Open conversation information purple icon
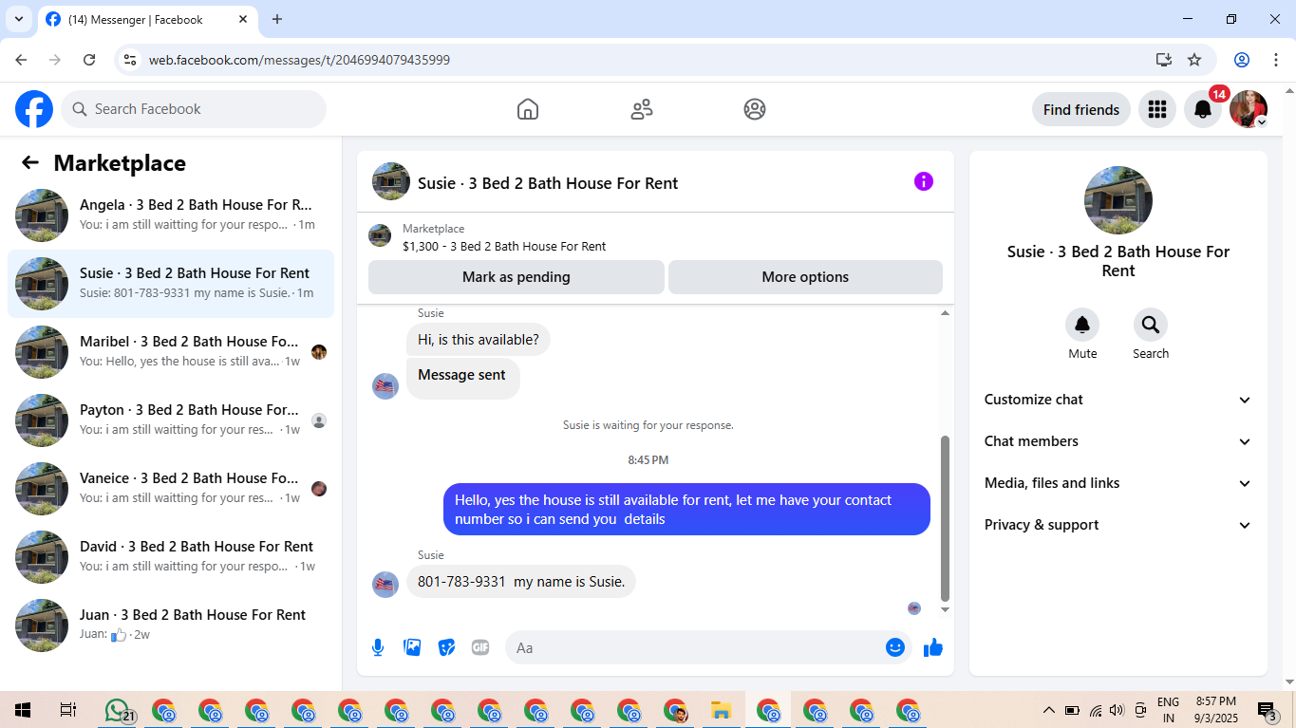Viewport: 1296px width, 728px height. pos(924,181)
